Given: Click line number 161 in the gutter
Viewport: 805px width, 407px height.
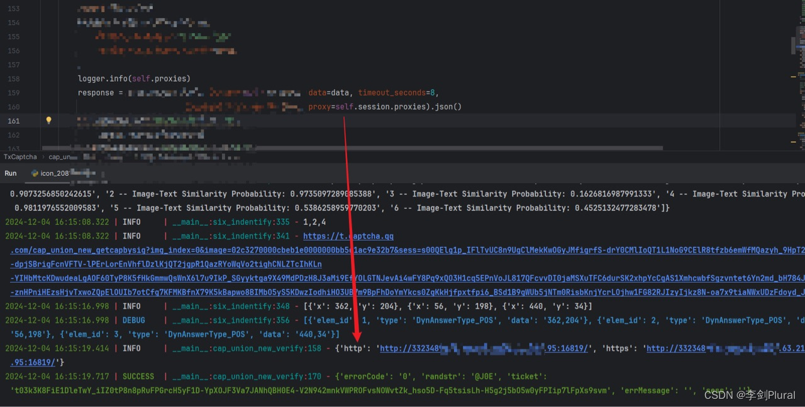Looking at the screenshot, I should (13, 121).
